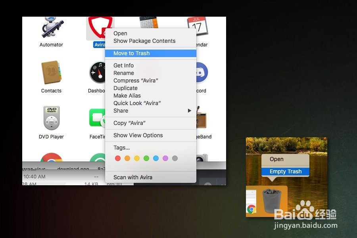Open the FaceTime app icon
The height and width of the screenshot is (238, 357).
click(x=97, y=118)
